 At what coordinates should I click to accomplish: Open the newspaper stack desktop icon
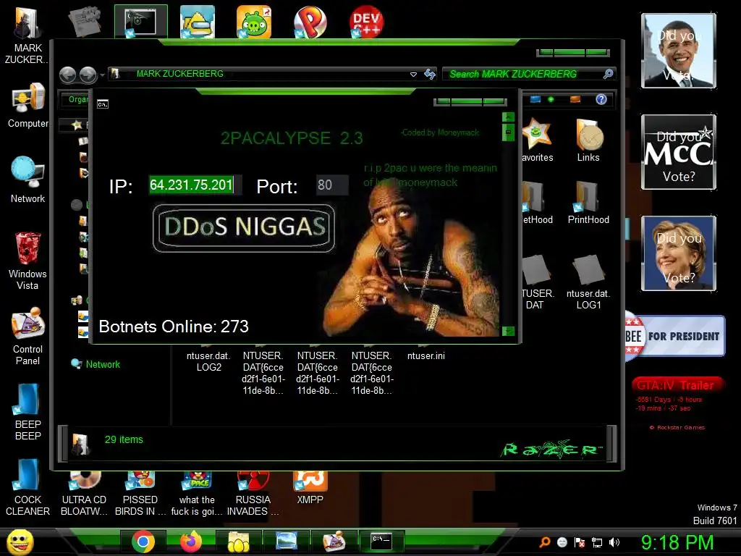click(85, 22)
